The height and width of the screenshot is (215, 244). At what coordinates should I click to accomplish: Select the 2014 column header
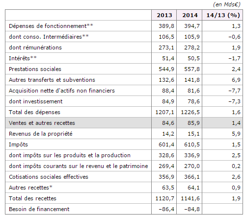click(x=190, y=15)
